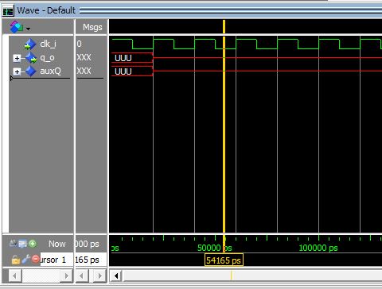Image resolution: width=382 pixels, height=289 pixels.
Task: Select the clk_i signal name
Action: coord(48,44)
